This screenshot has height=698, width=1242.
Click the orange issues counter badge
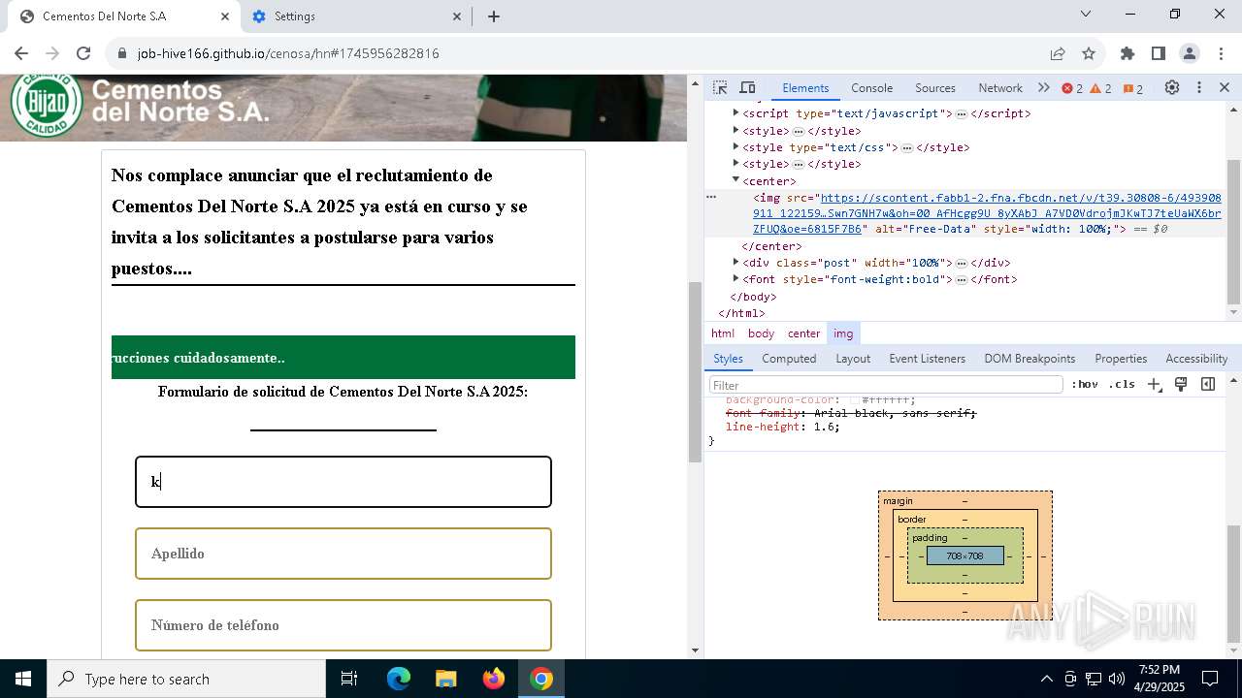pyautogui.click(x=1133, y=88)
